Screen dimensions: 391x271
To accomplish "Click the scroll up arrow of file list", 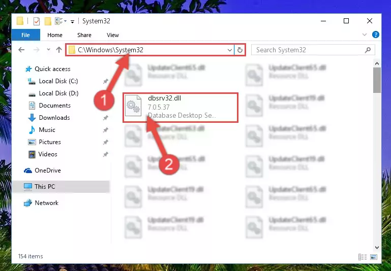I will click(x=377, y=64).
